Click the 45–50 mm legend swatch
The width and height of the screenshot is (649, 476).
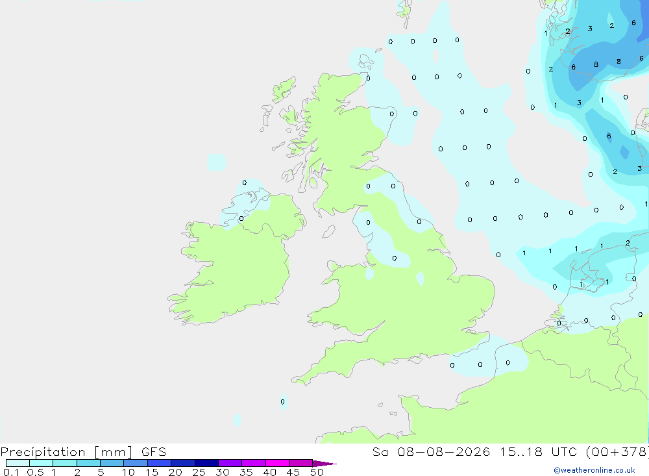tap(301, 463)
